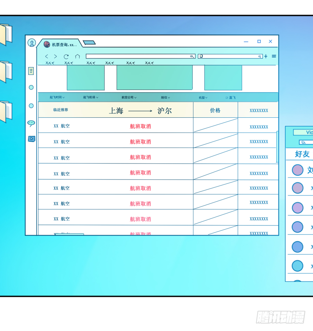This screenshot has width=313, height=331.
Task: Open the hamburger menu icon
Action: click(x=274, y=56)
